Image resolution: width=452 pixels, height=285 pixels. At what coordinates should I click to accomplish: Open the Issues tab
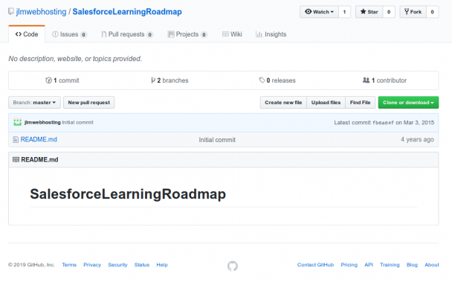(x=69, y=34)
